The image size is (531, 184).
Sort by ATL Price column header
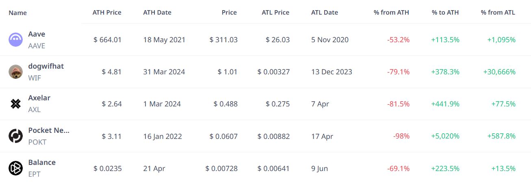click(275, 12)
